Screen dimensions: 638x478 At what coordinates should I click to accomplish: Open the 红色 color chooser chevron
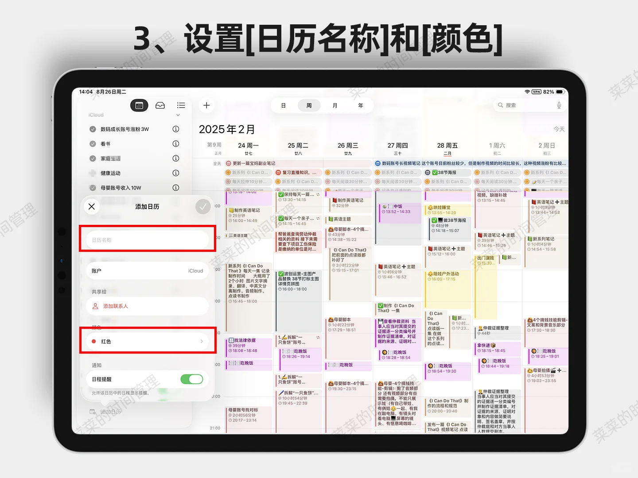coord(202,341)
